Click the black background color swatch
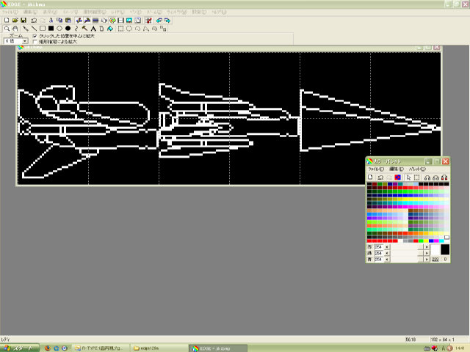 point(445,249)
